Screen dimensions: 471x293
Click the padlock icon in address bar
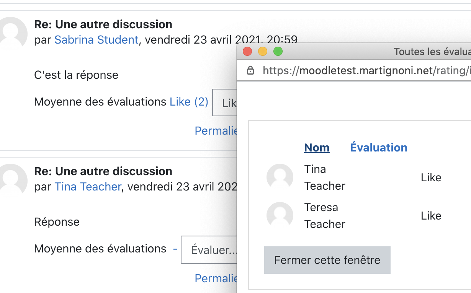[x=250, y=70]
